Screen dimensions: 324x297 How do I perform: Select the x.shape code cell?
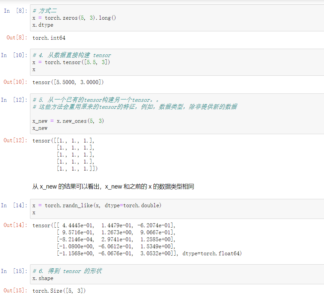pos(43,278)
